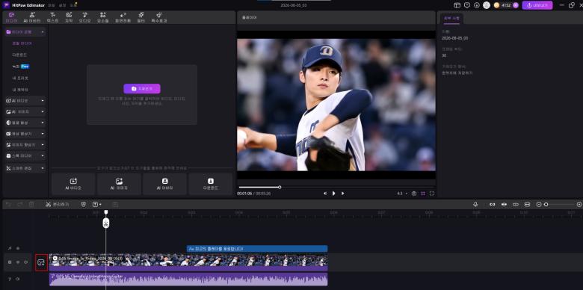Open the AI 아바타 quick tool card
The height and width of the screenshot is (290, 583).
164,184
